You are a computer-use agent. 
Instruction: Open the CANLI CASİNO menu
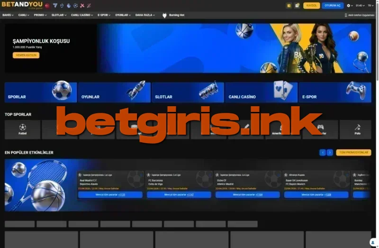pyautogui.click(x=82, y=15)
